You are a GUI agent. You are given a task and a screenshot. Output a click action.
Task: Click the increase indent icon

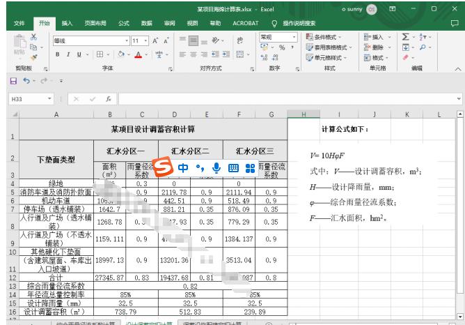click(226, 54)
